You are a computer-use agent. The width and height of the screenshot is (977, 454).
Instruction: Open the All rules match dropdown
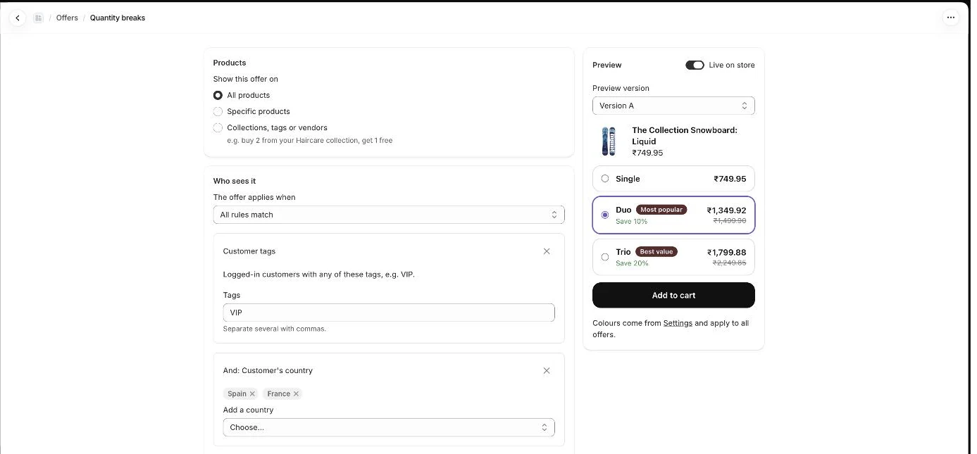click(x=389, y=215)
